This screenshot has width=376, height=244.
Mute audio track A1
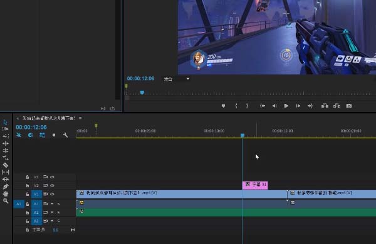coord(52,204)
